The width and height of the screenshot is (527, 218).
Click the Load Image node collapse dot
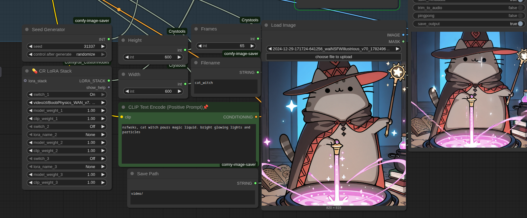point(266,25)
